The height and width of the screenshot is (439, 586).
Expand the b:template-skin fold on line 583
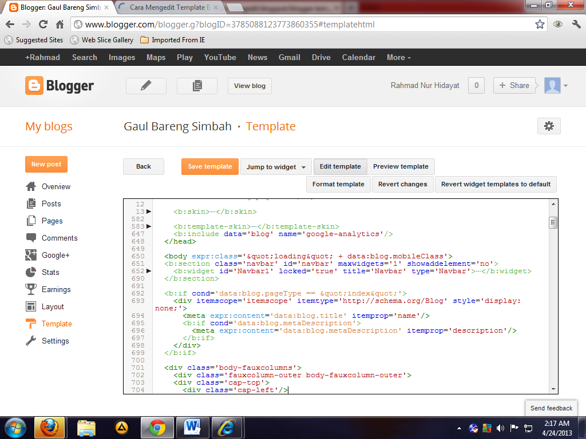[x=149, y=226]
